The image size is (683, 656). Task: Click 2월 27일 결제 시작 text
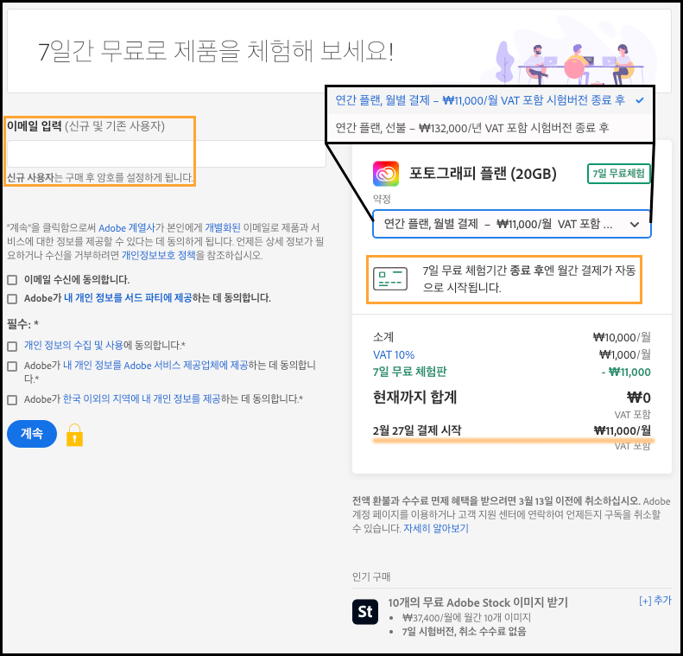coord(417,430)
